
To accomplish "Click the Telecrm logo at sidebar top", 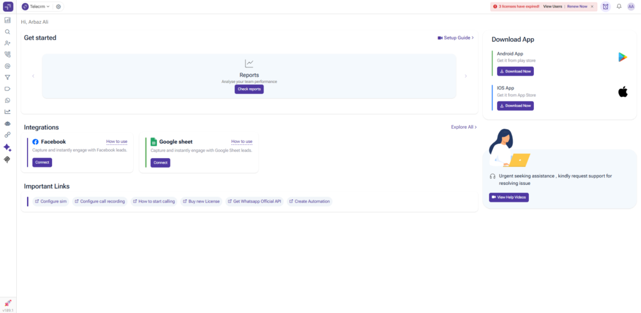I will pos(8,6).
